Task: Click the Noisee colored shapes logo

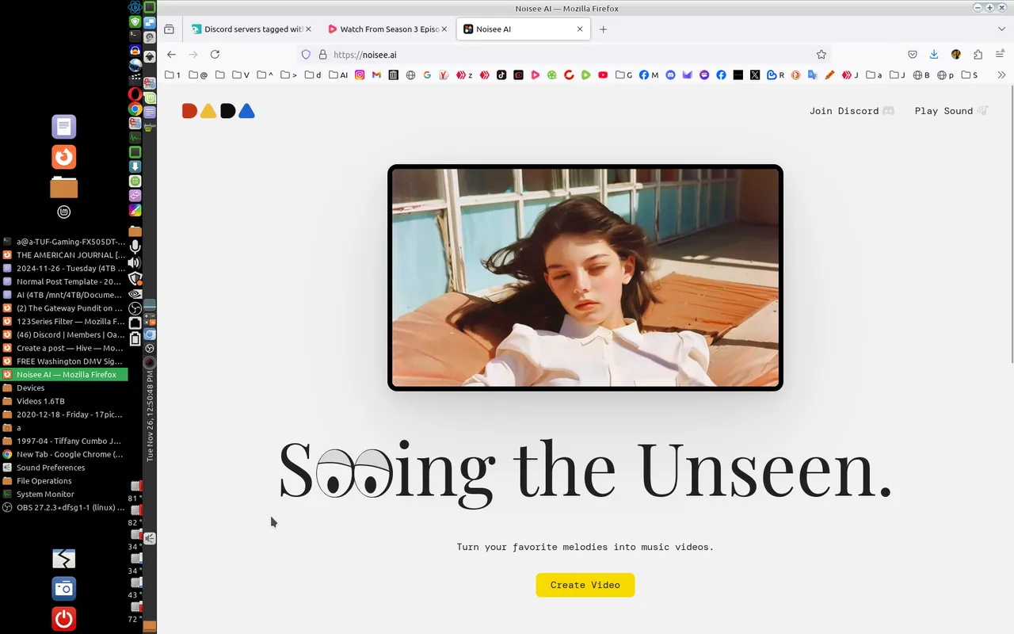Action: pyautogui.click(x=218, y=111)
